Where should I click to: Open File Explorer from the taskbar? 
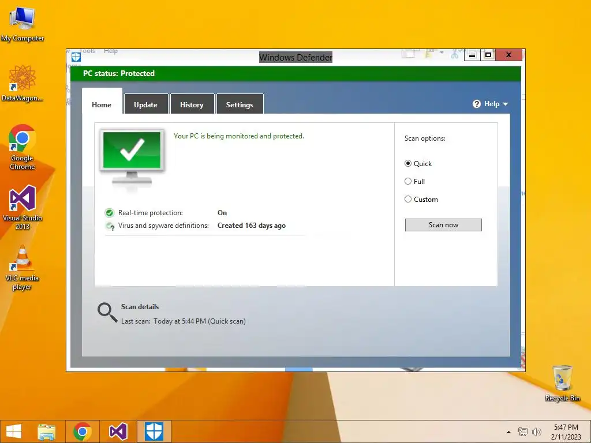coord(46,431)
